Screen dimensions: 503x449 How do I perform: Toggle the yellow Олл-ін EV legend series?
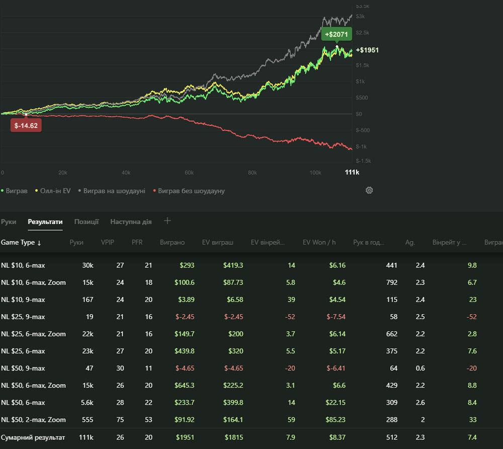click(x=52, y=191)
